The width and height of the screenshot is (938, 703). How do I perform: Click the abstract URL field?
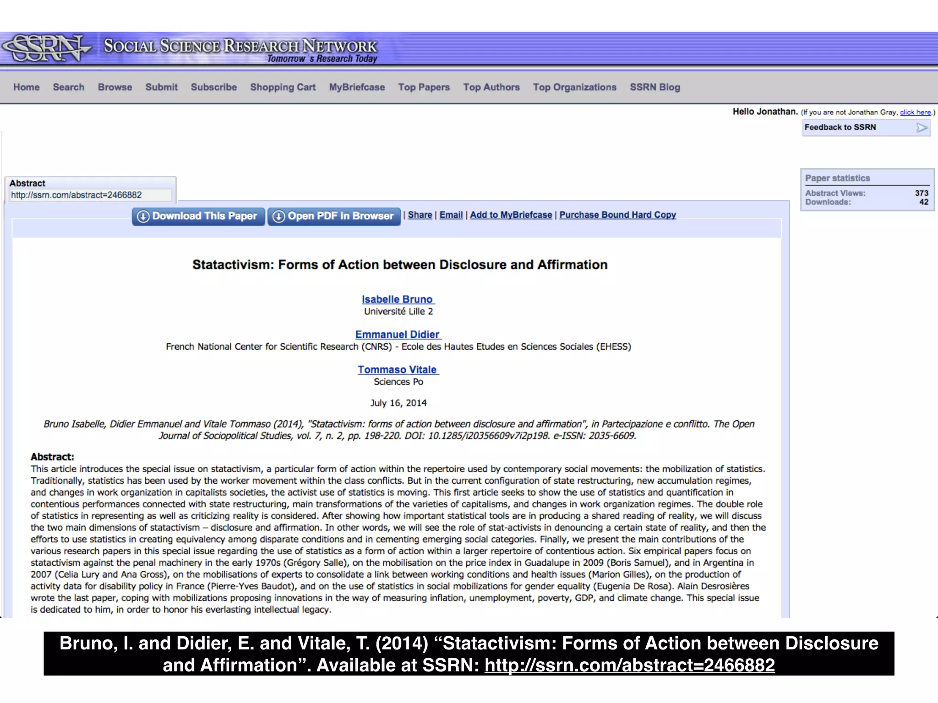pos(91,195)
